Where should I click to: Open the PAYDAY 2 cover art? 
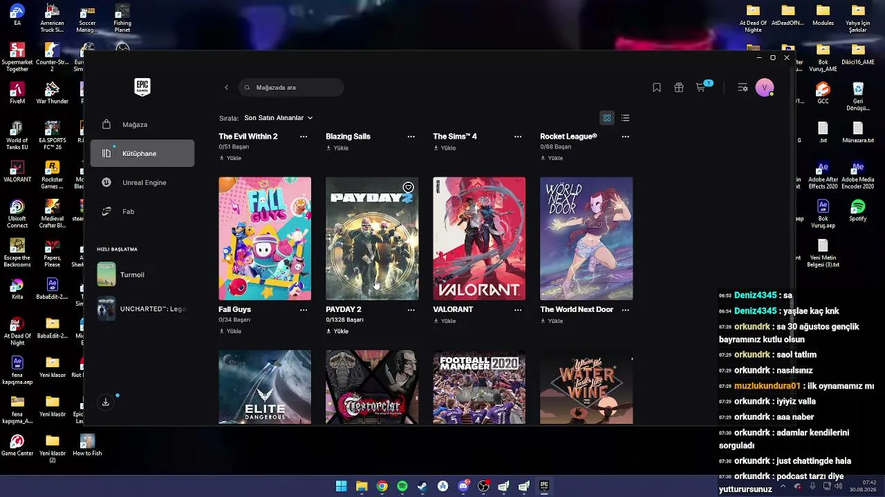click(372, 239)
